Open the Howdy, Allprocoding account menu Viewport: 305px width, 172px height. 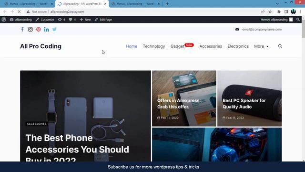coord(276,20)
